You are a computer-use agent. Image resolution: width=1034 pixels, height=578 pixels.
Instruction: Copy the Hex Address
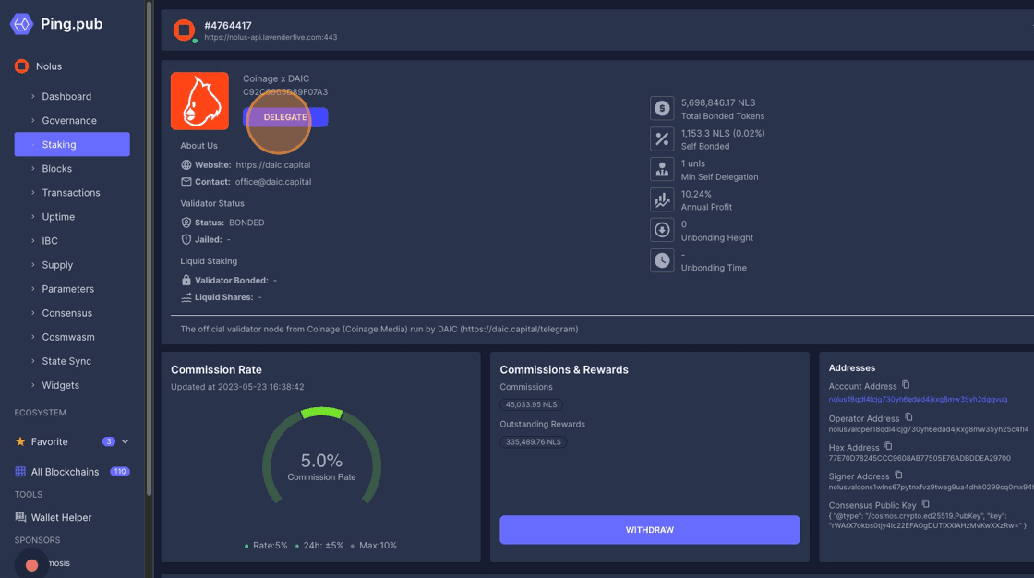pos(888,446)
